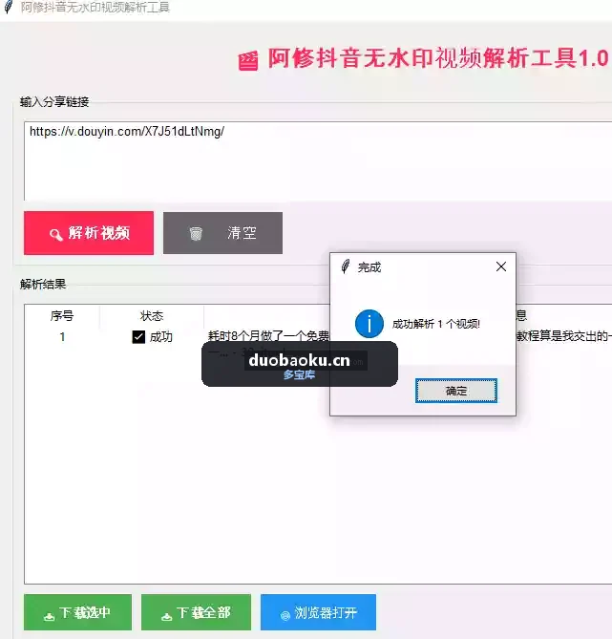Select the 状态 column header
Viewport: 612px width, 639px height.
(x=152, y=316)
